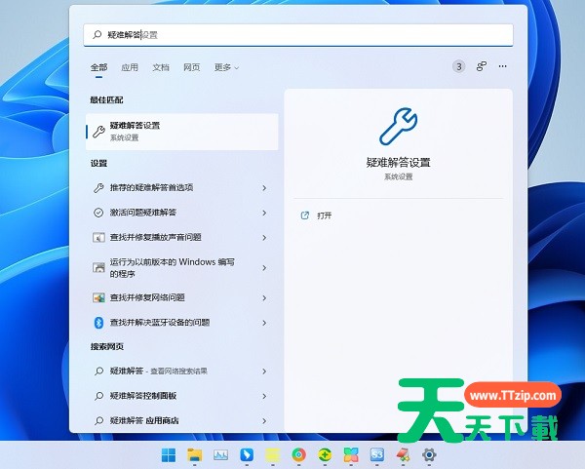Open the three-dot options menu
This screenshot has height=469, width=585.
click(502, 66)
